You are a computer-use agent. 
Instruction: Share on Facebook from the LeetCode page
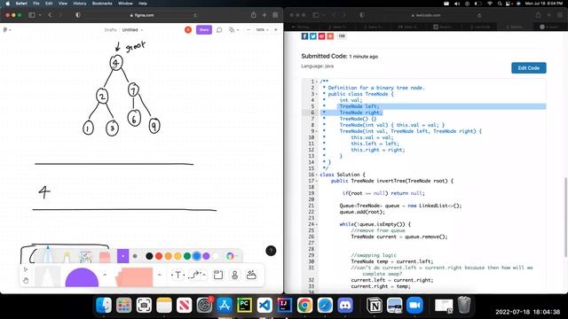point(304,36)
